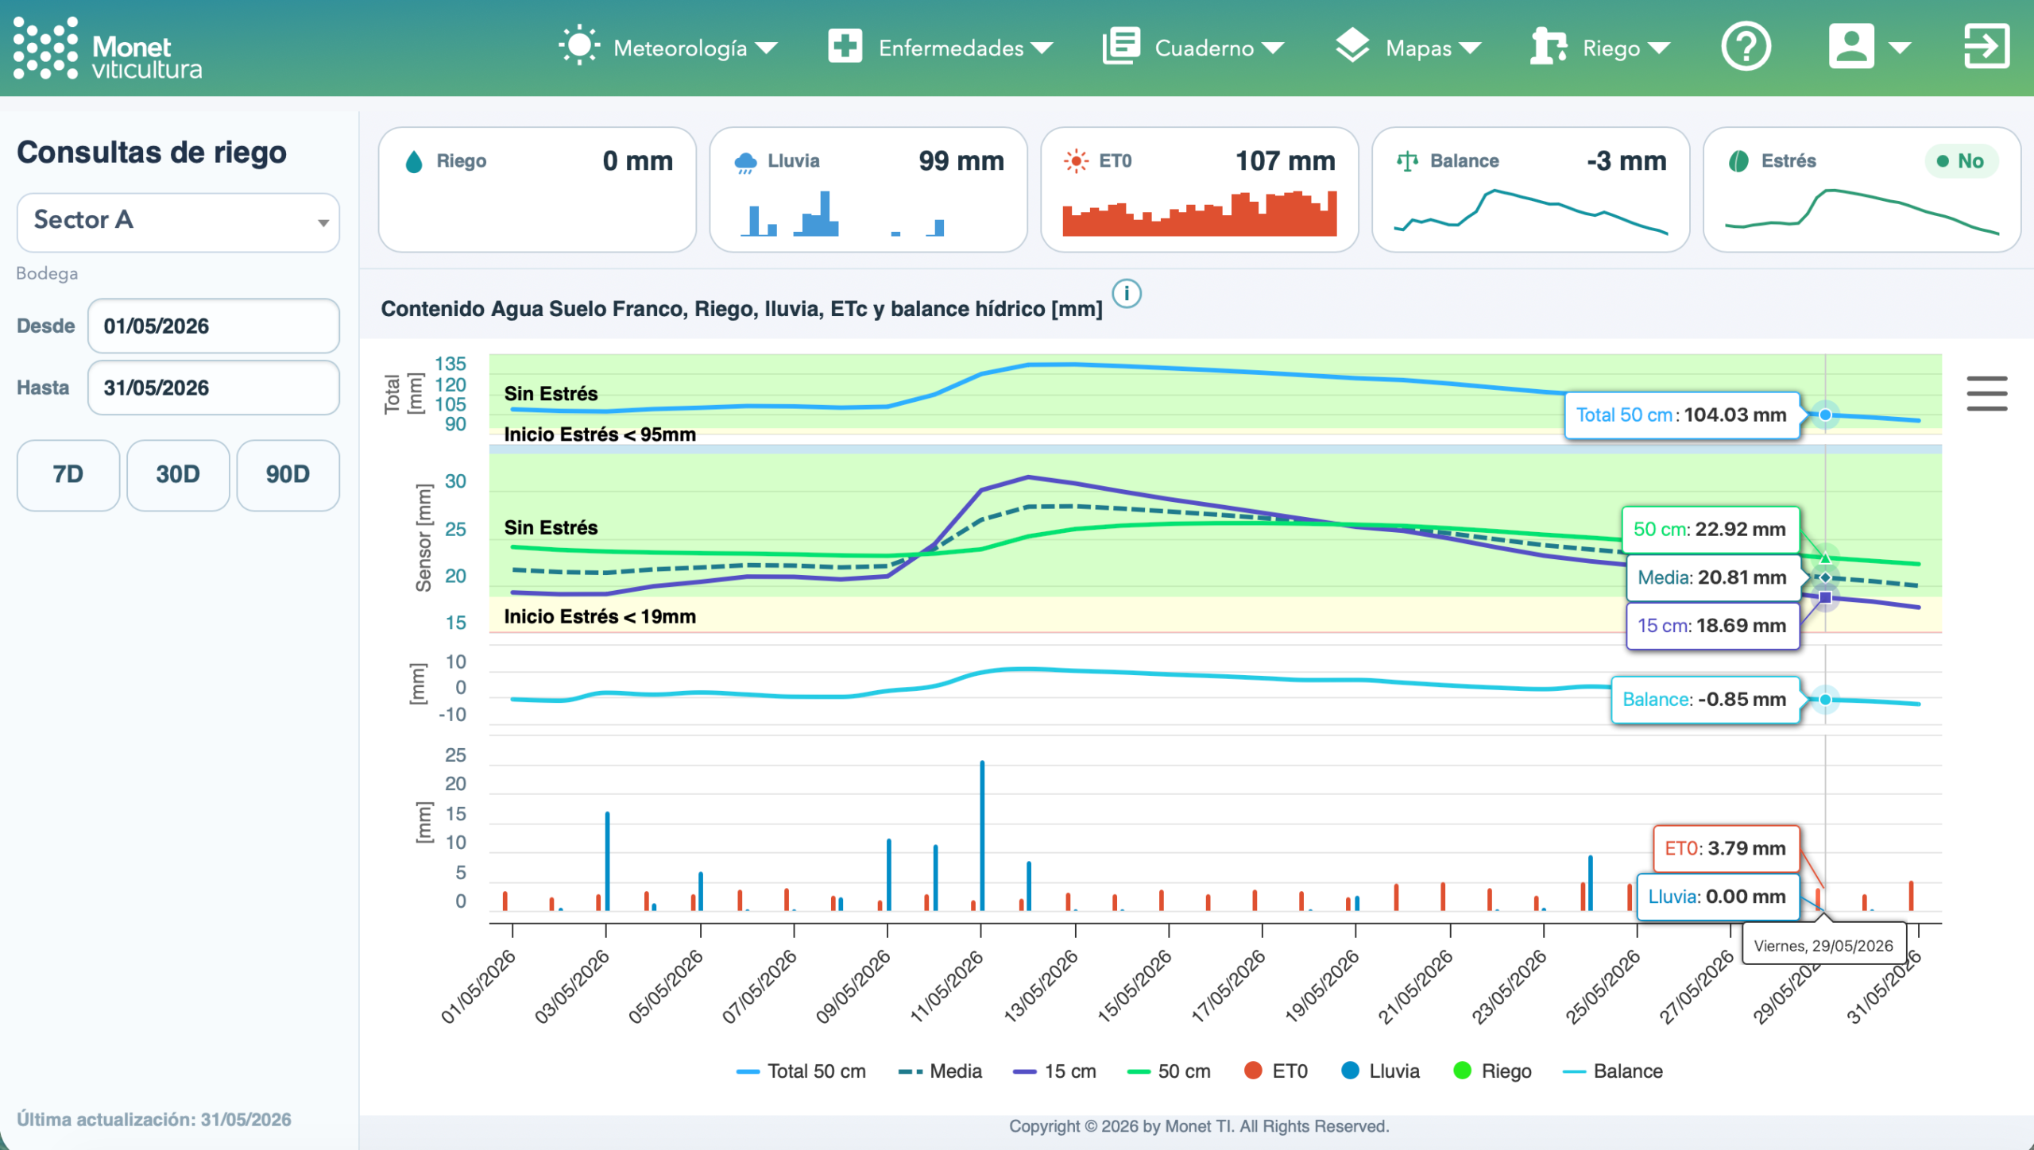This screenshot has width=2034, height=1150.
Task: Click the ET0 107 mm summary card
Action: [x=1200, y=190]
